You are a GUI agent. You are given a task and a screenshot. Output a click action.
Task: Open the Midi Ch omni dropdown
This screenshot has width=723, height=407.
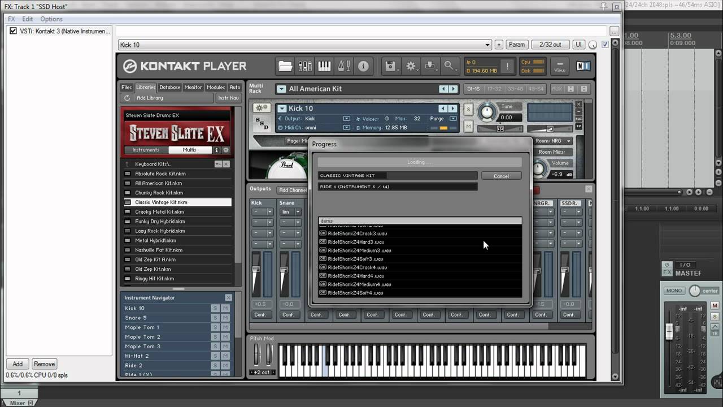(346, 128)
